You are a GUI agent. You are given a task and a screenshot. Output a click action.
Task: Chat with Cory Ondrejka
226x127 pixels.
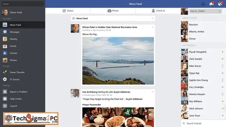(x=203, y=87)
